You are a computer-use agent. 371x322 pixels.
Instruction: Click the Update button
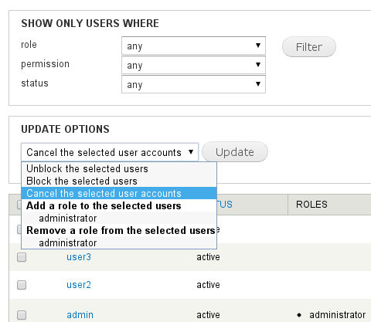coord(235,152)
